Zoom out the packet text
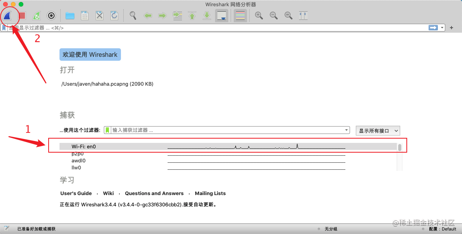 274,15
